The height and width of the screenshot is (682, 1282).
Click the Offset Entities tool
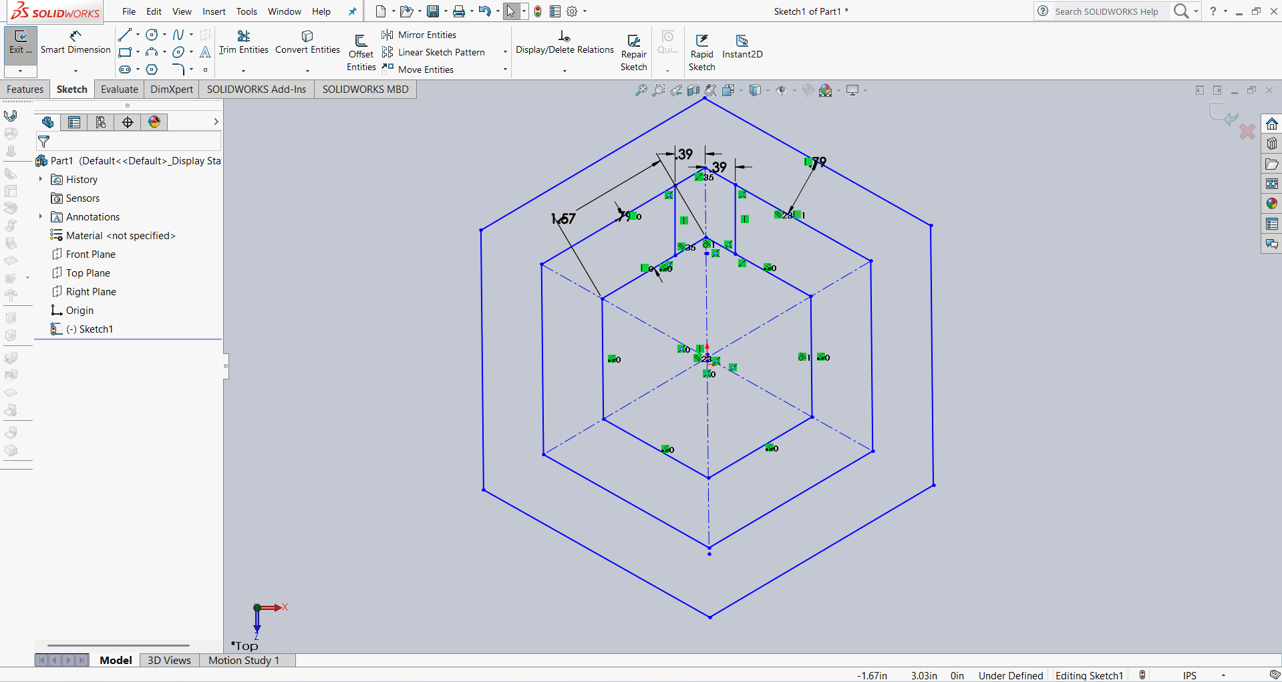[361, 52]
